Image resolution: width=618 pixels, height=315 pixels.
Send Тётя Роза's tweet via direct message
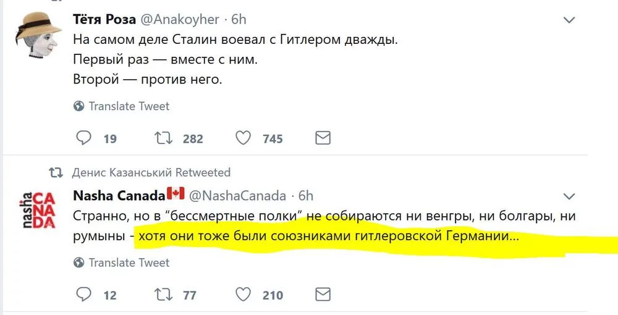[x=323, y=138]
